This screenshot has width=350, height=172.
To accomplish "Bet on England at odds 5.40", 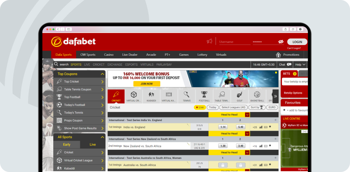I will [x=240, y=127].
